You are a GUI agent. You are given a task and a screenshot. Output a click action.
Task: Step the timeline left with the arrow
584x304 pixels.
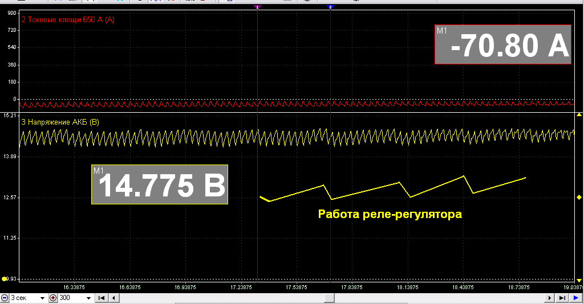[x=113, y=298]
